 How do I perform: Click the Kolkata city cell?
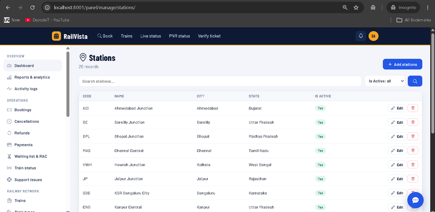coord(203,165)
